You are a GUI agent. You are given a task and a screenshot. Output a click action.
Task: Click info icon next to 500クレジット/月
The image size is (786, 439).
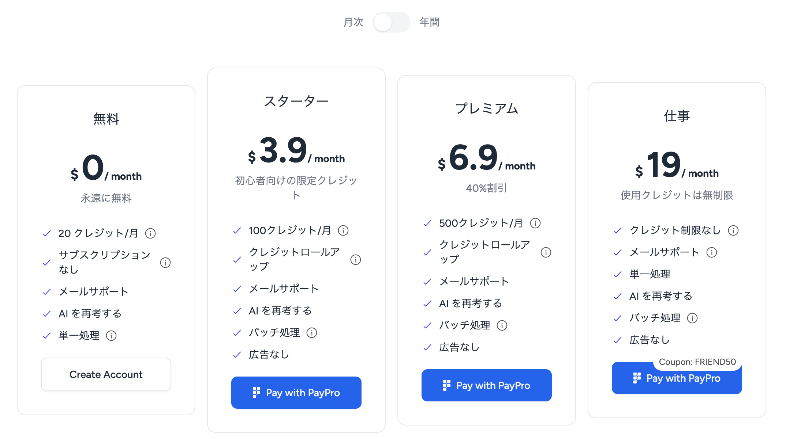pyautogui.click(x=535, y=223)
